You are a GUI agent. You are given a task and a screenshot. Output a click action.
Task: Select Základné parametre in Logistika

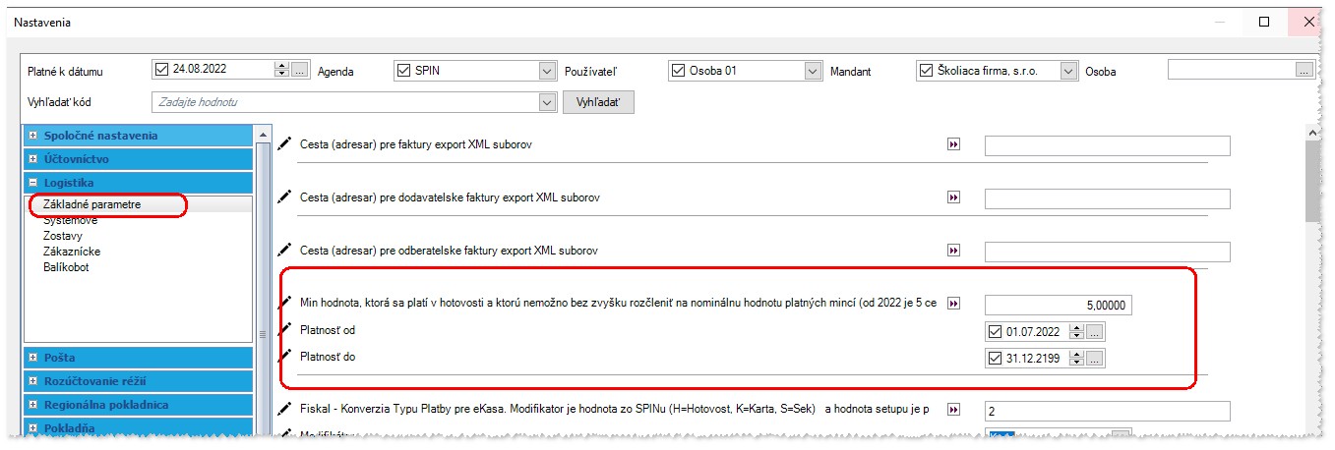click(92, 204)
